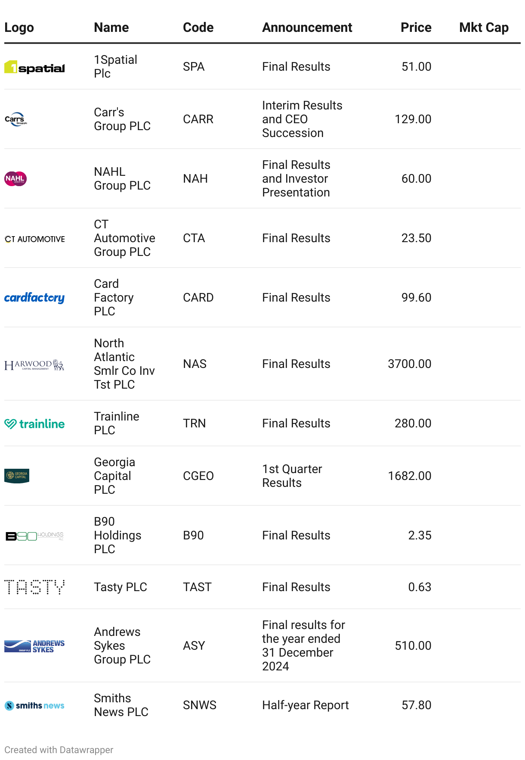This screenshot has height=760, width=525.
Task: Click the 1Spatial company logo
Action: [x=34, y=67]
